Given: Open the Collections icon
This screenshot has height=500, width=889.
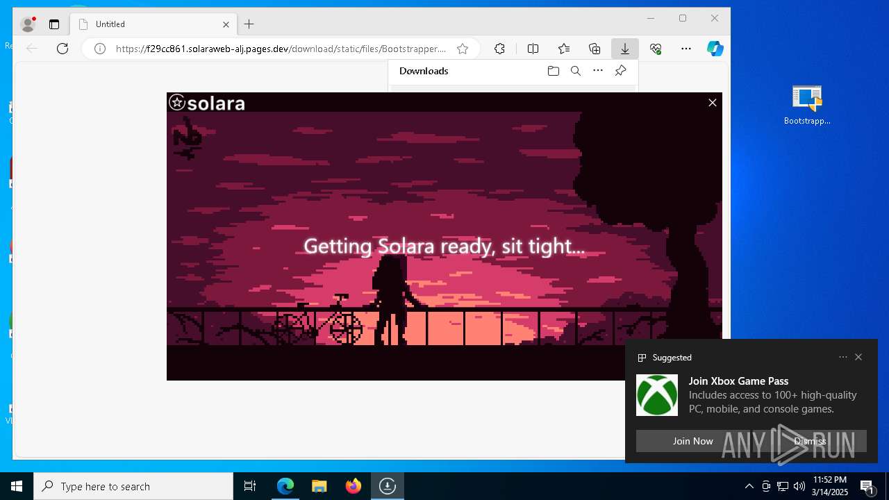Looking at the screenshot, I should pos(595,49).
